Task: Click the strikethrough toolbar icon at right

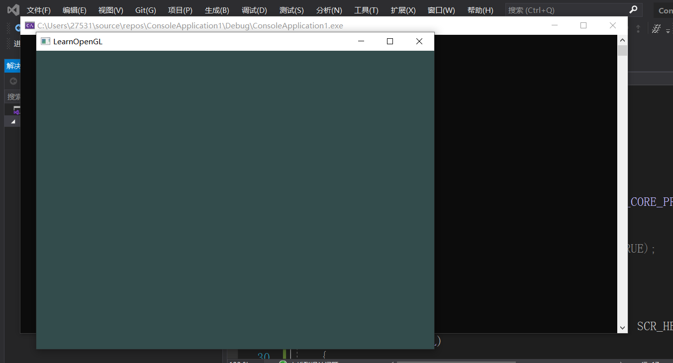Action: coord(657,29)
